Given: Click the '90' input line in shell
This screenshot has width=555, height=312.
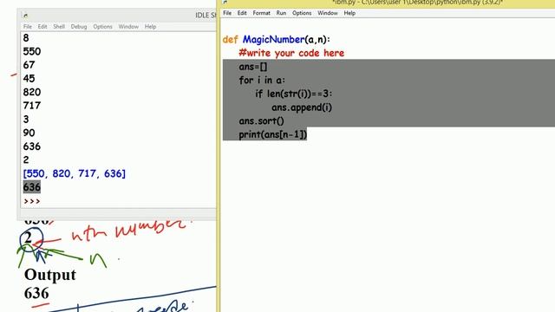Looking at the screenshot, I should point(29,133).
